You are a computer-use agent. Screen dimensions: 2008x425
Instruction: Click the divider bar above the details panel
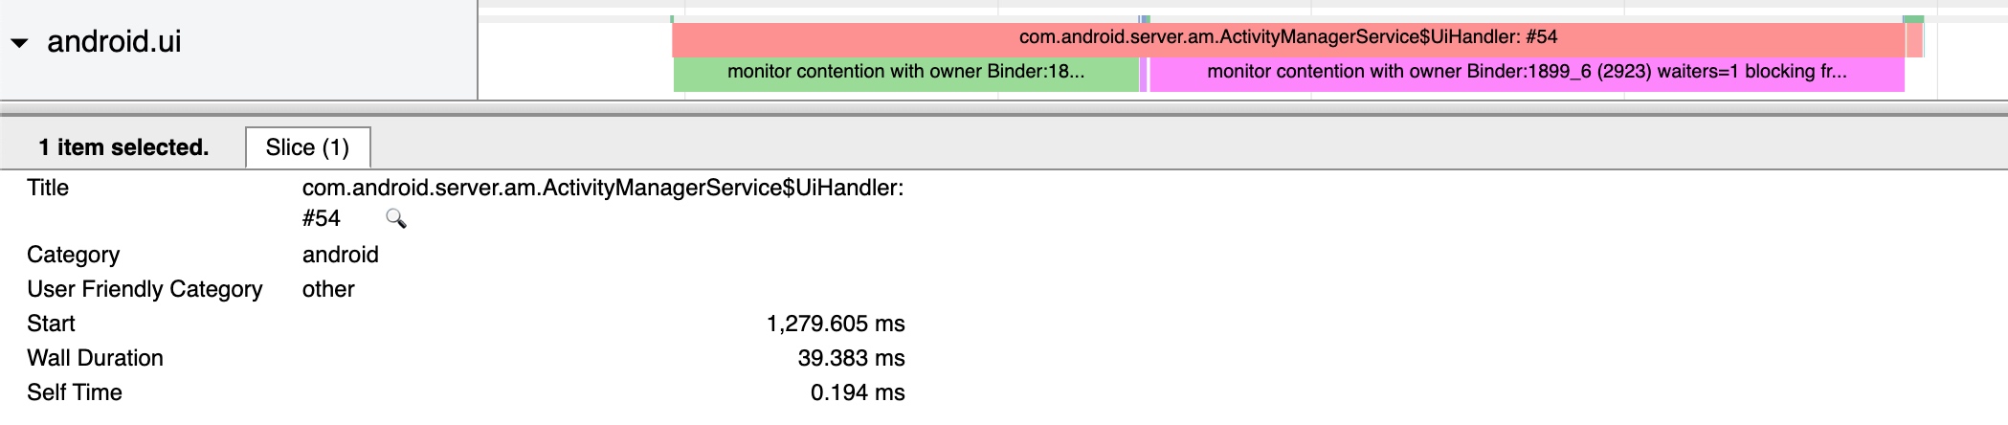point(1004,114)
